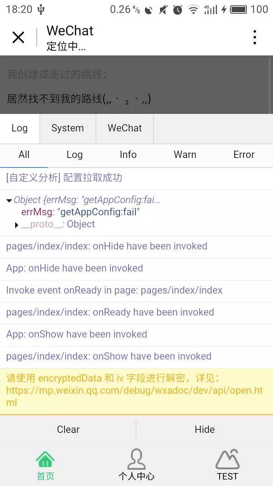Tap the 4G cellular signal icon

(210, 9)
